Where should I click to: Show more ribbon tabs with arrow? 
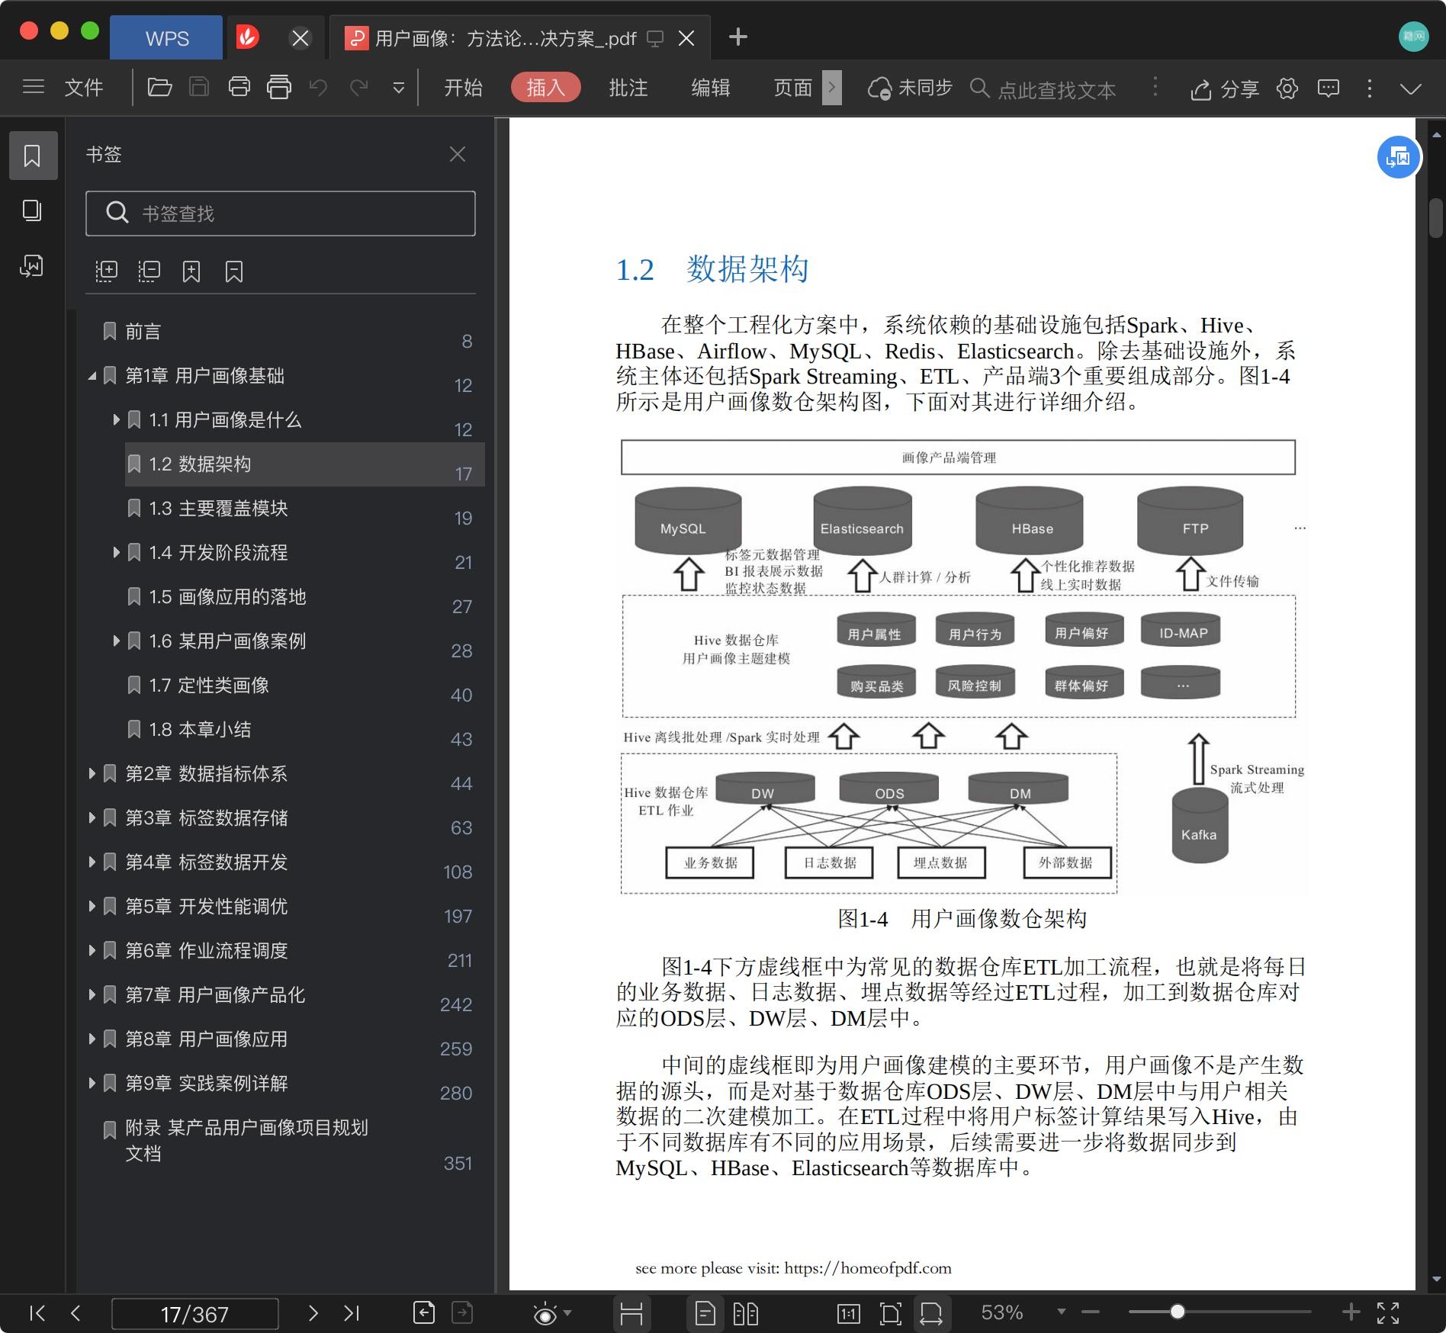[832, 88]
